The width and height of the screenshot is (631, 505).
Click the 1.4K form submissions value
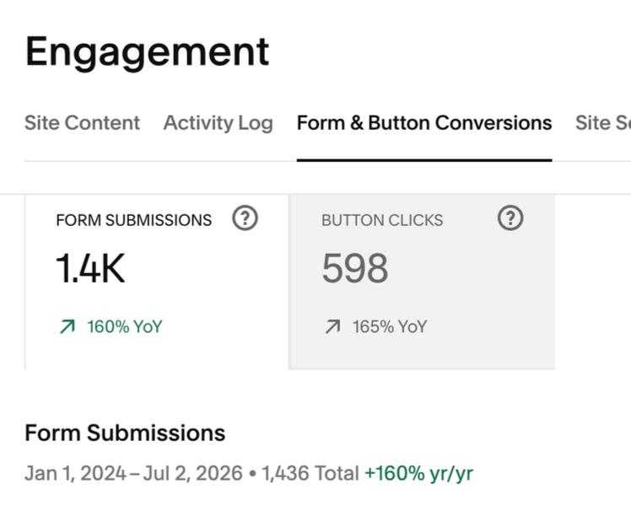coord(90,268)
